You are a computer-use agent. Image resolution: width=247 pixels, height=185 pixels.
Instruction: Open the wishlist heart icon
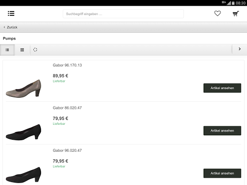[x=218, y=13]
